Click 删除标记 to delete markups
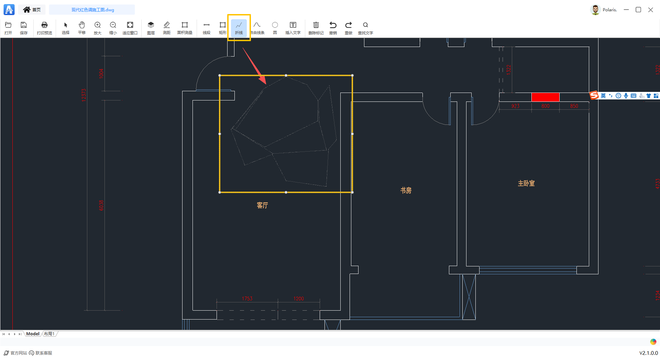The height and width of the screenshot is (360, 660). [x=316, y=28]
